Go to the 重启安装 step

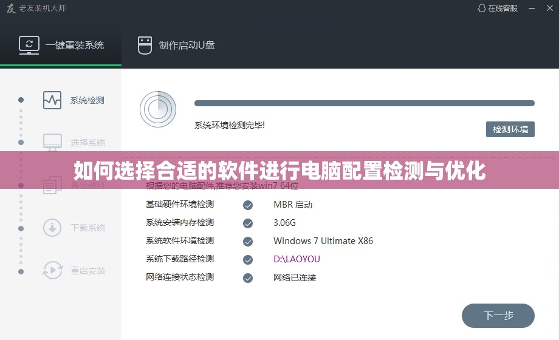87,271
